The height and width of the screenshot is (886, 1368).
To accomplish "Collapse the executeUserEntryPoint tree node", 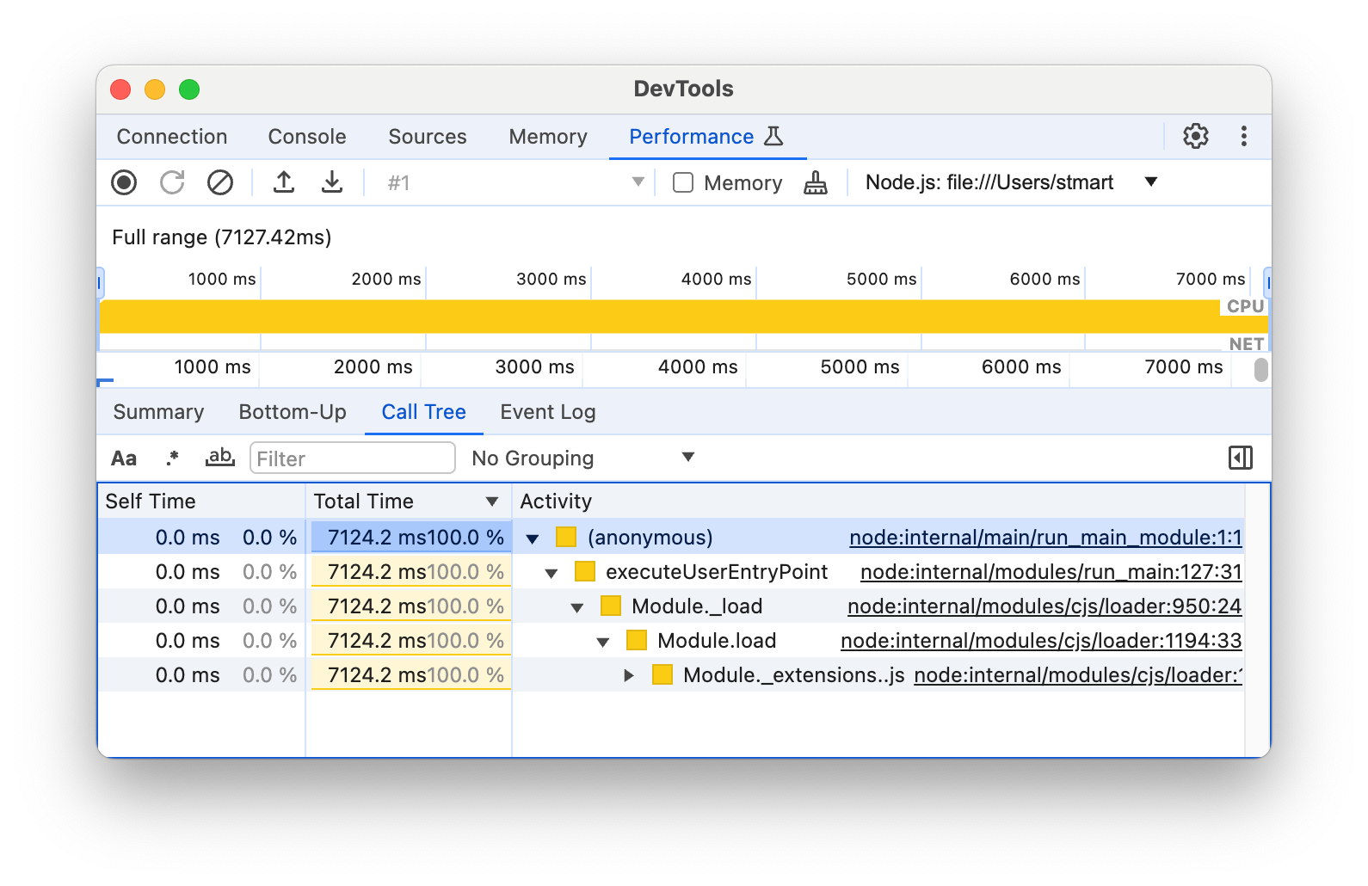I will pos(552,573).
